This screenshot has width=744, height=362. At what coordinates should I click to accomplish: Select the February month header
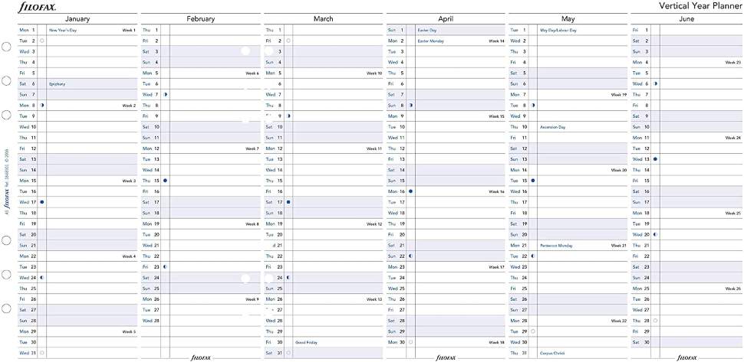(x=200, y=18)
